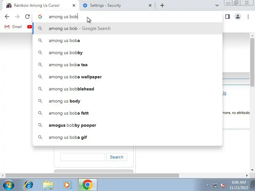
Task: Open File Explorer from taskbar
Action: (48, 185)
